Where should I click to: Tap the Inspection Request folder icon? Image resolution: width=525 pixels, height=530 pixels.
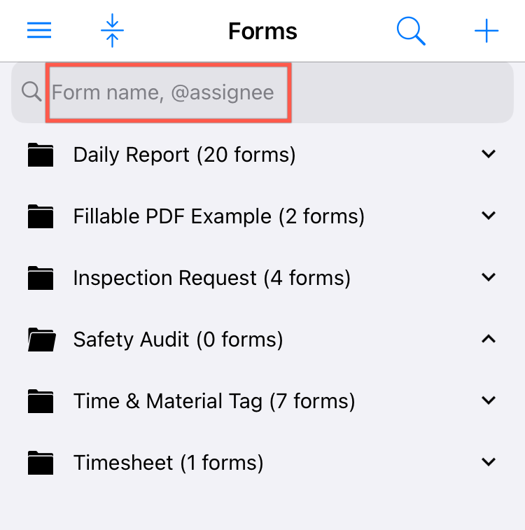click(41, 278)
